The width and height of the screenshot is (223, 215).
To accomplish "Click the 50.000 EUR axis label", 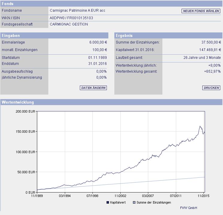I will 26,172.
